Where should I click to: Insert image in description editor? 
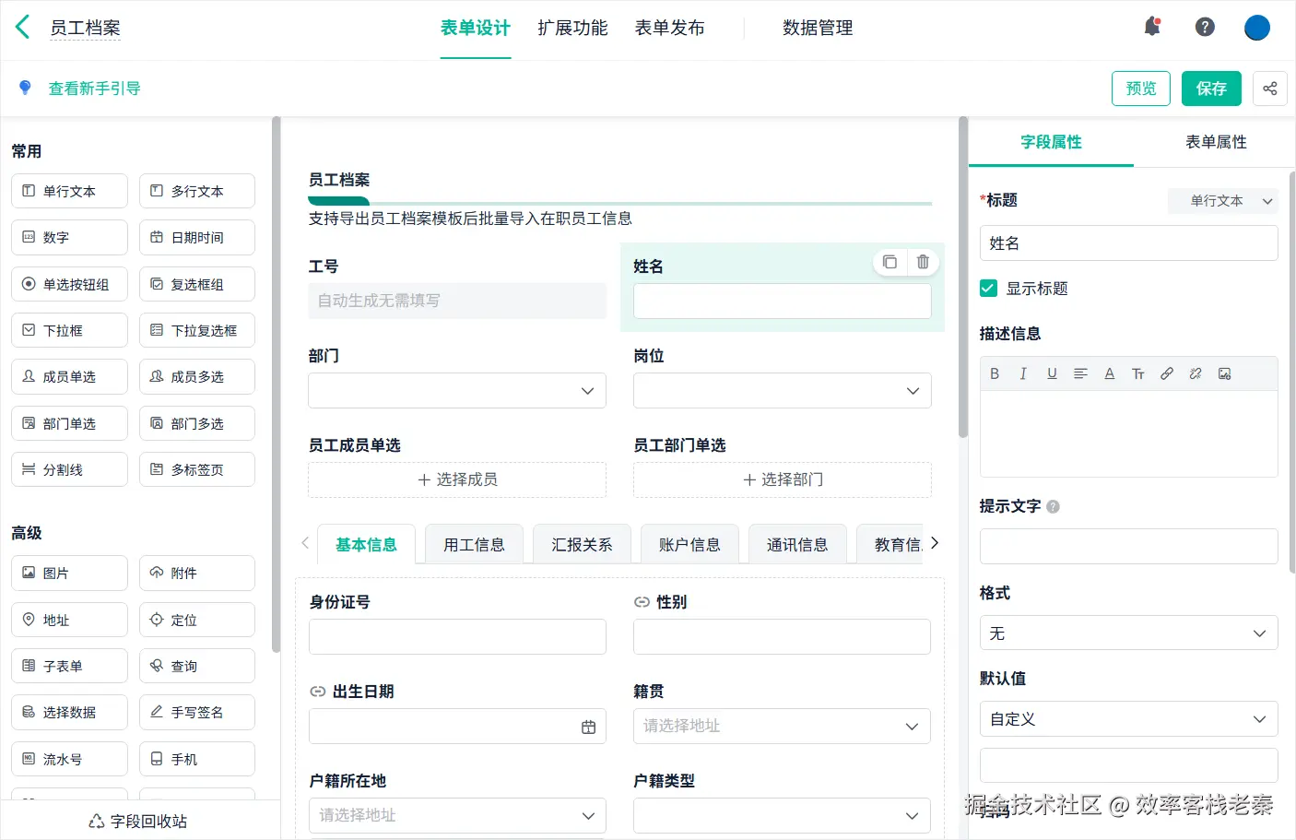point(1224,373)
